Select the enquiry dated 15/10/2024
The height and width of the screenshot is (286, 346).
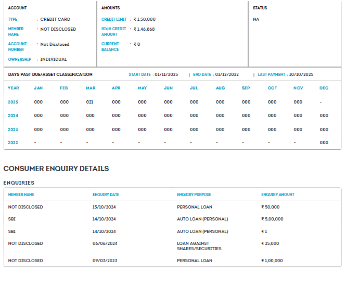[104, 207]
